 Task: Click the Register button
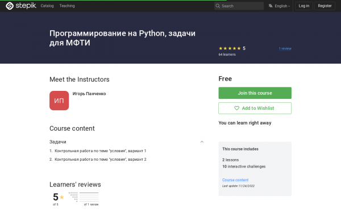[x=325, y=6]
